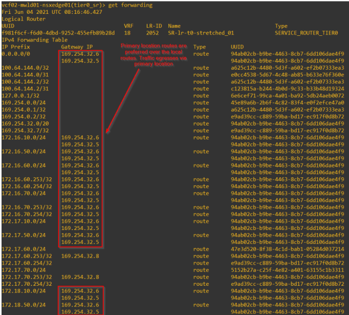The width and height of the screenshot is (349, 315).
Task: Select the 127.0.0.1/32 loopback prefix
Action: coord(21,96)
